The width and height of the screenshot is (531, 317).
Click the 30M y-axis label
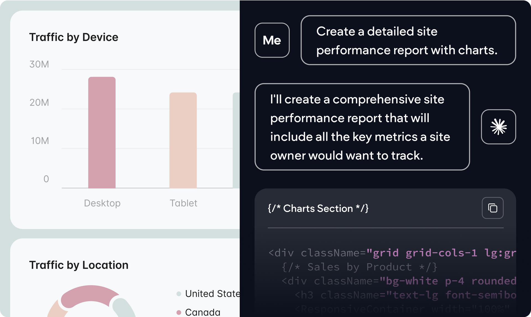pos(39,64)
